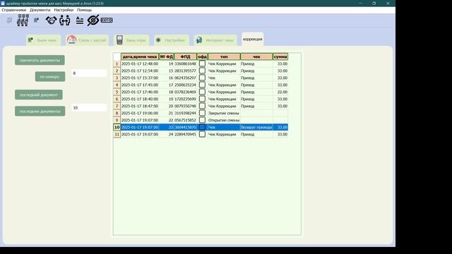This screenshot has height=254, width=452.
Task: Click the document number field containing 8
Action: [x=89, y=73]
